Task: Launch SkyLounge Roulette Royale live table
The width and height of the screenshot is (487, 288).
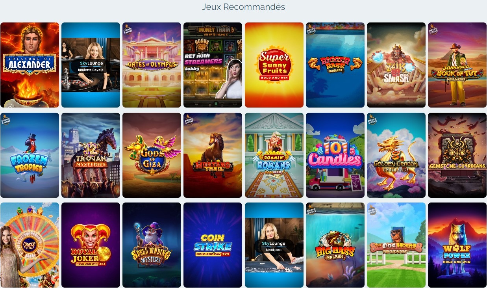Action: click(x=91, y=65)
